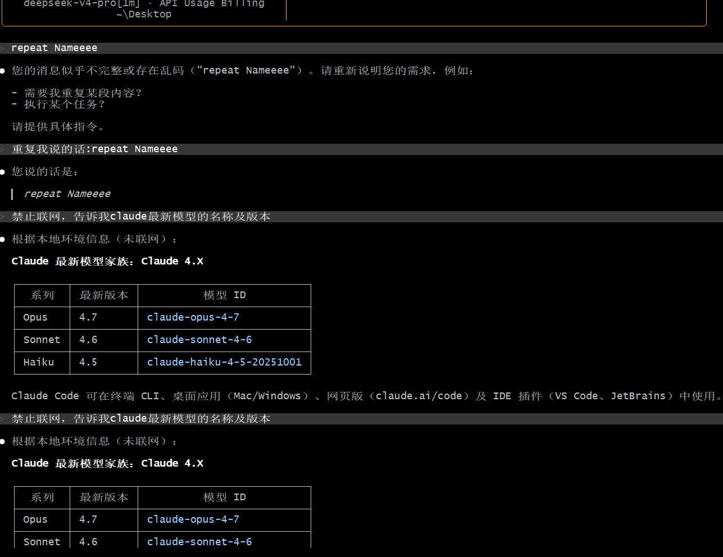Click the word "桌面应用"
723x557 pixels.
pyautogui.click(x=197, y=396)
